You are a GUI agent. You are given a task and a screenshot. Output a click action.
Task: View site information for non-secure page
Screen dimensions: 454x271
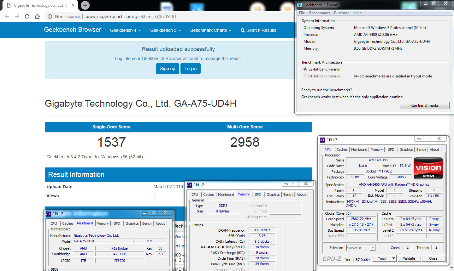[50, 16]
